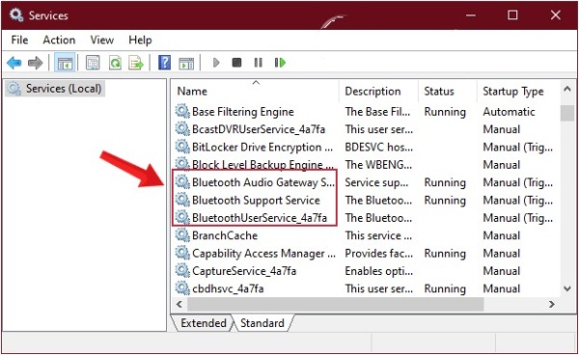The image size is (579, 355).
Task: Open the Action menu
Action: pyautogui.click(x=59, y=40)
